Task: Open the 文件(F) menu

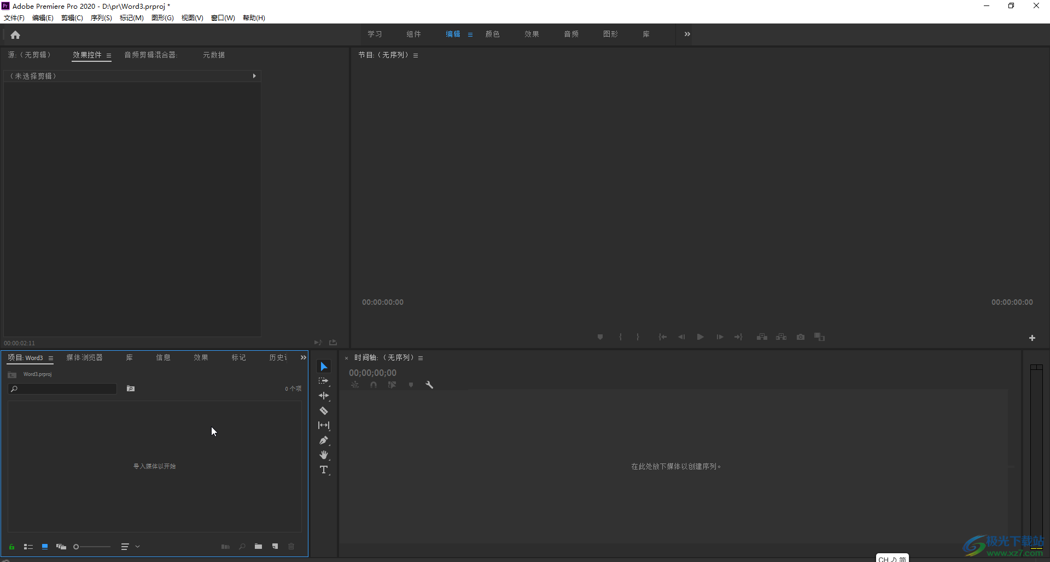Action: pos(14,18)
